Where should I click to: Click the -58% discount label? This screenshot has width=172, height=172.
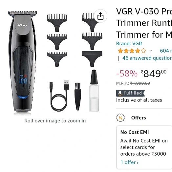point(127,74)
